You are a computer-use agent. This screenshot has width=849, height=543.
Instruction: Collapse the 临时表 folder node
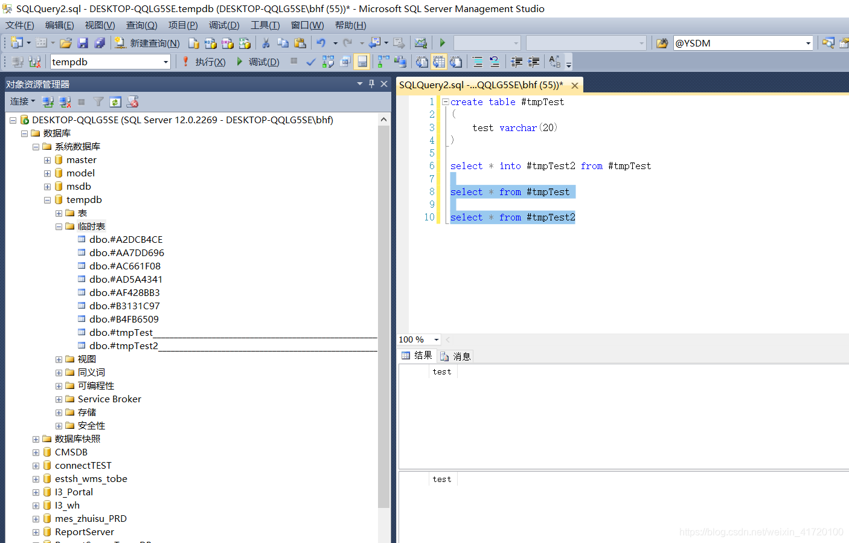(x=59, y=227)
